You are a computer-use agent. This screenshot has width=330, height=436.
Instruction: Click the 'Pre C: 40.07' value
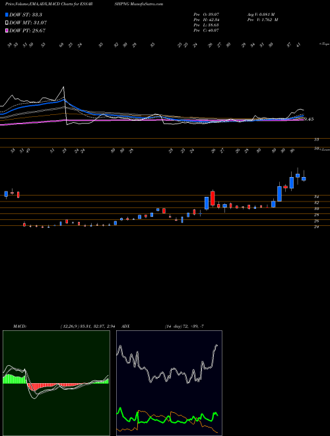pyautogui.click(x=207, y=30)
